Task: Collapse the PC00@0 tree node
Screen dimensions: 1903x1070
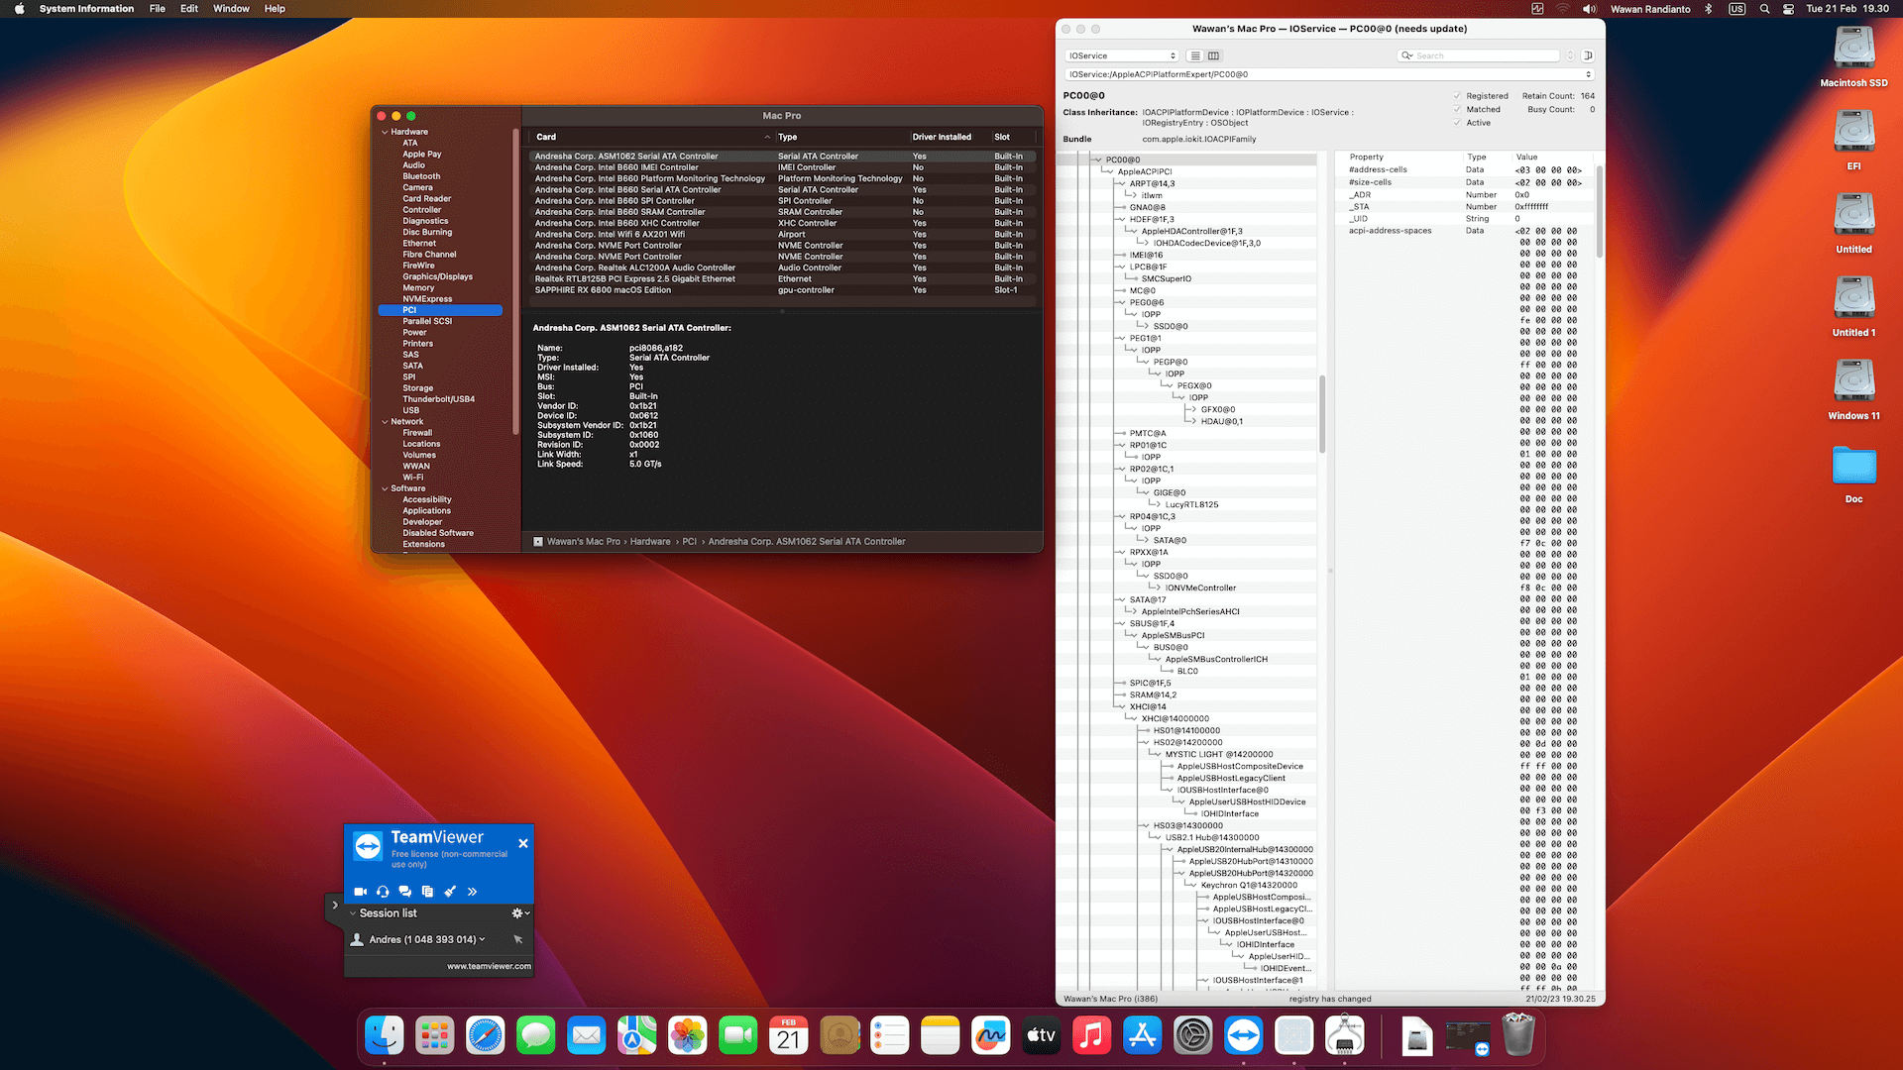Action: click(x=1097, y=160)
